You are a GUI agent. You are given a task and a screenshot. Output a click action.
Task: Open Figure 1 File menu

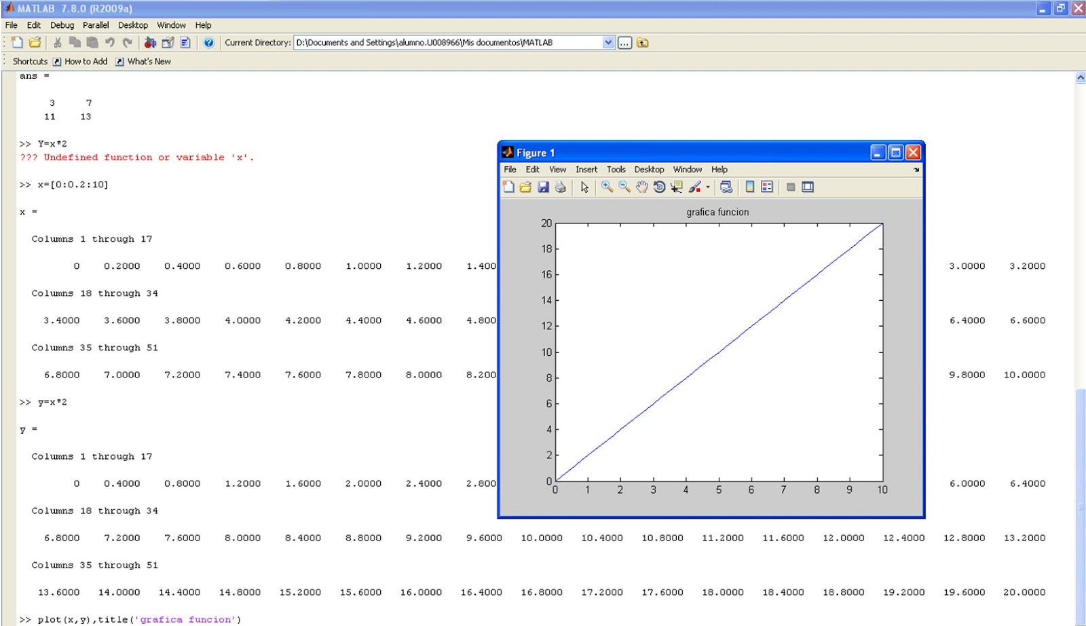pyautogui.click(x=510, y=170)
